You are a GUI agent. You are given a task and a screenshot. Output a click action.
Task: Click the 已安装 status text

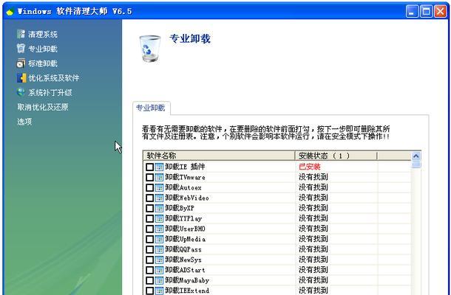[310, 167]
